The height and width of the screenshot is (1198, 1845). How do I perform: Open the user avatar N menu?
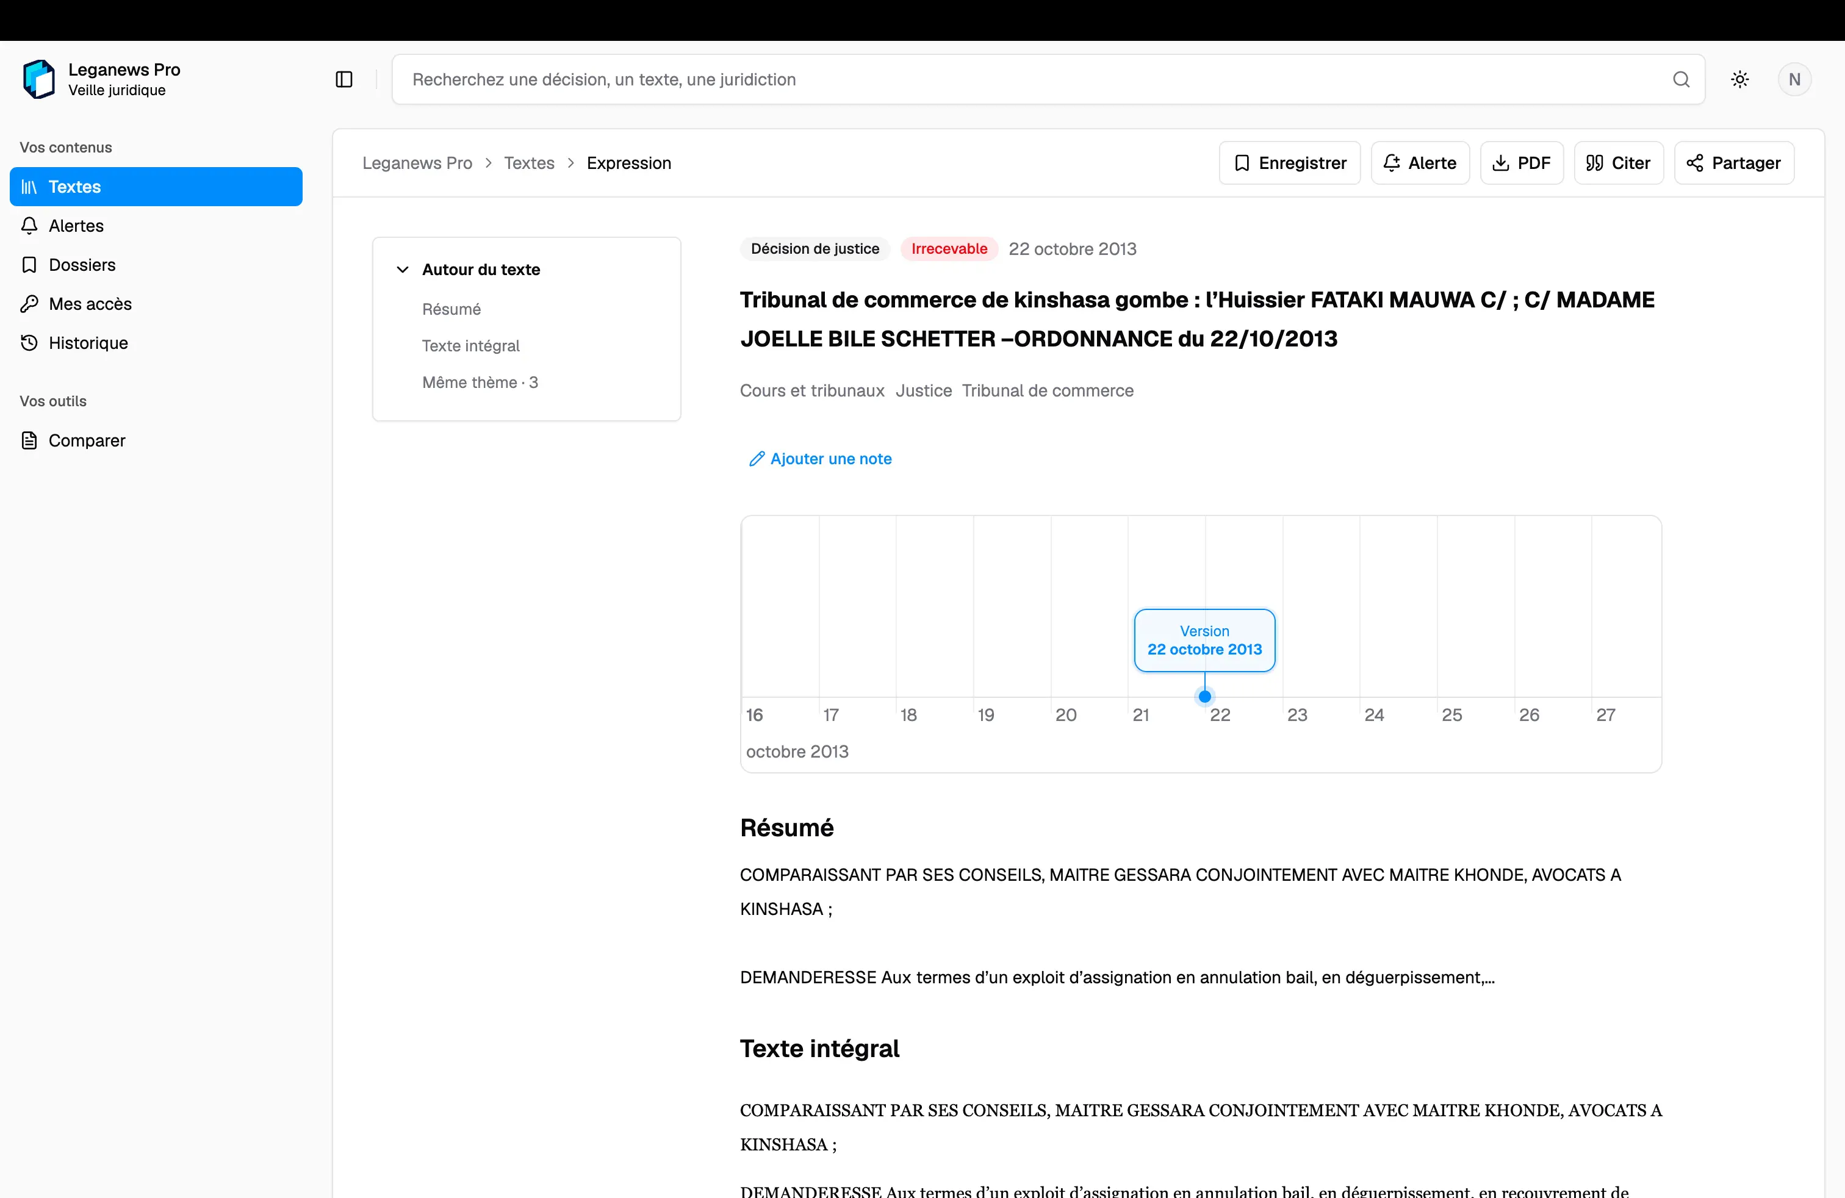pyautogui.click(x=1794, y=79)
